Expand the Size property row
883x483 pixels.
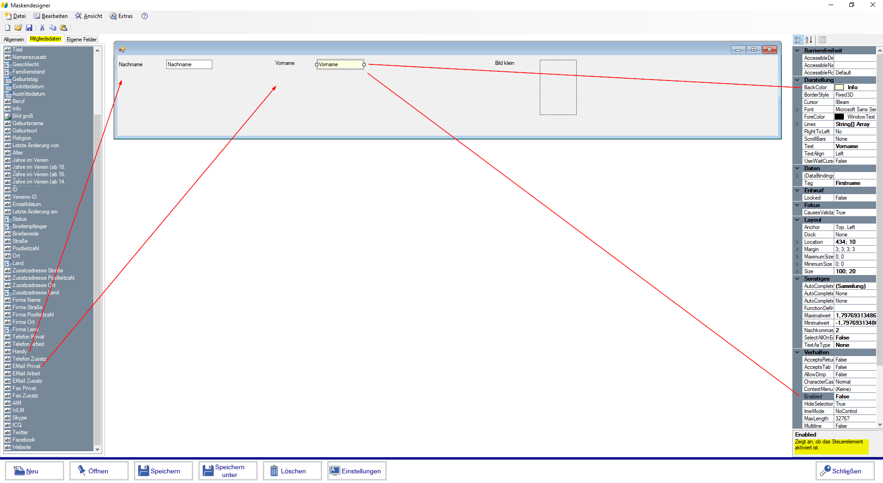(x=797, y=271)
